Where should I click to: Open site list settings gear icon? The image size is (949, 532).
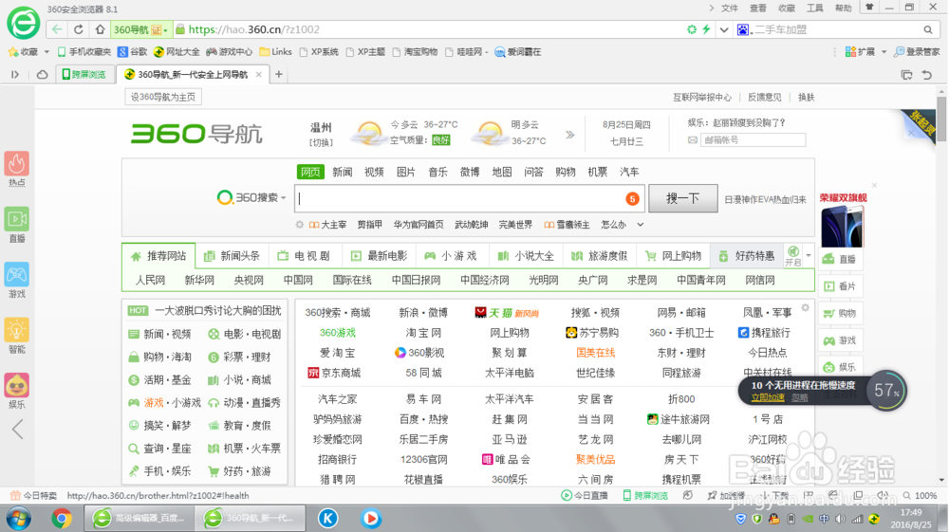tap(805, 307)
